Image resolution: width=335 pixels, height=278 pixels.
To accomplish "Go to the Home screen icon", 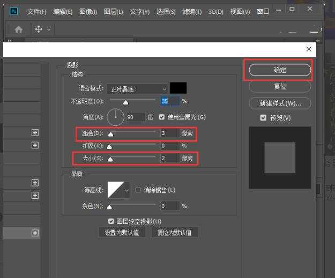I will tap(18, 29).
